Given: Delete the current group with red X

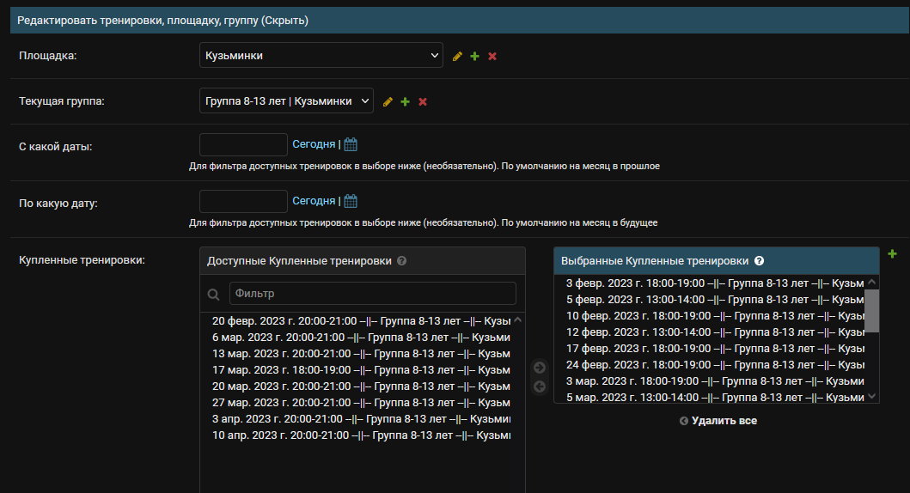Looking at the screenshot, I should click(423, 101).
